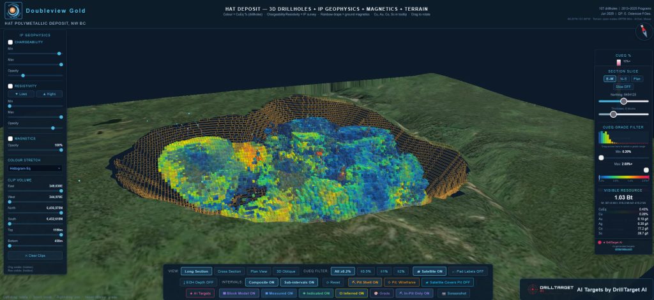Select the ≥2% CuEq filter
654x300 pixels.
tap(400, 271)
